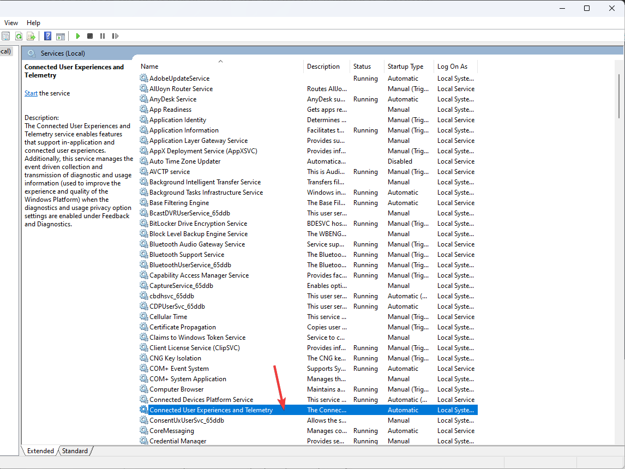
Task: Click the Disabled startup type of Auto Time Zone Updater
Action: 400,161
